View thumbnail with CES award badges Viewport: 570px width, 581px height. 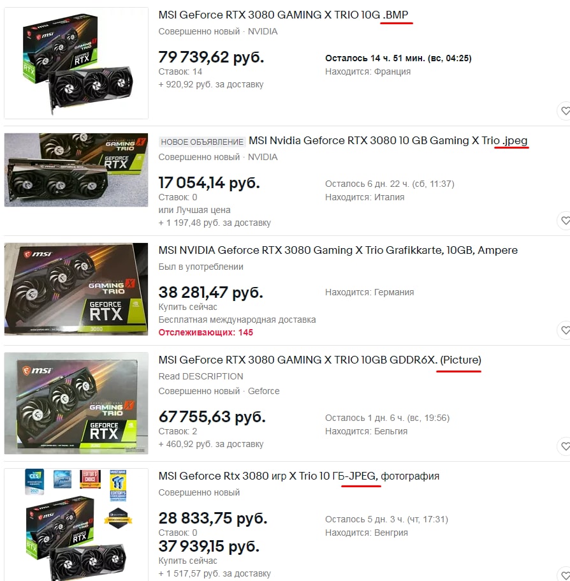tap(77, 525)
